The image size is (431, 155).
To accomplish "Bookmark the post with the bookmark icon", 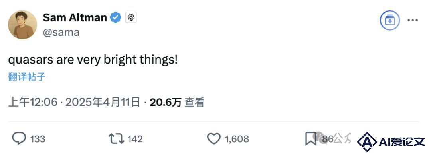I will 310,139.
